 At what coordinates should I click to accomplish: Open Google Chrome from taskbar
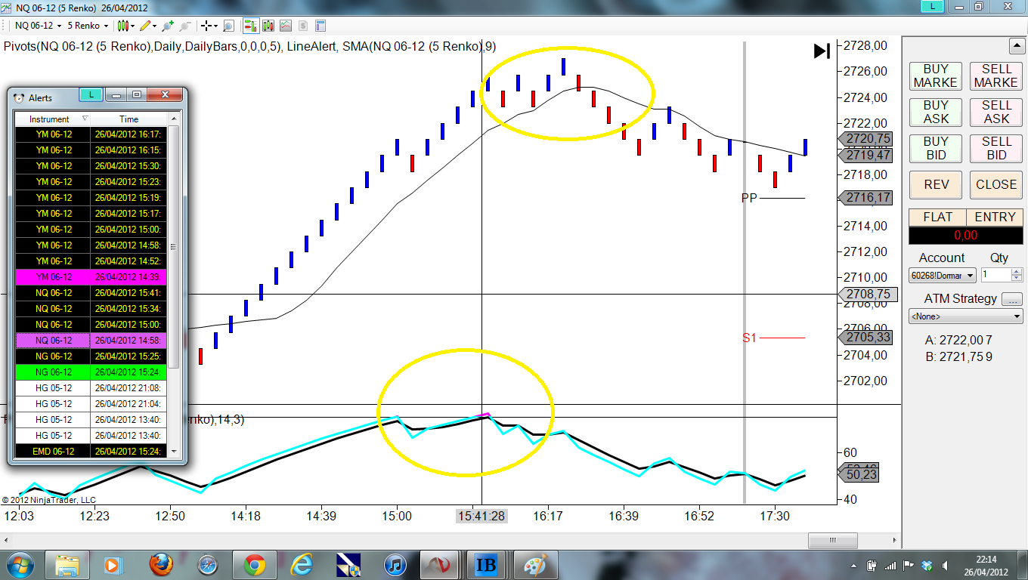pos(254,564)
